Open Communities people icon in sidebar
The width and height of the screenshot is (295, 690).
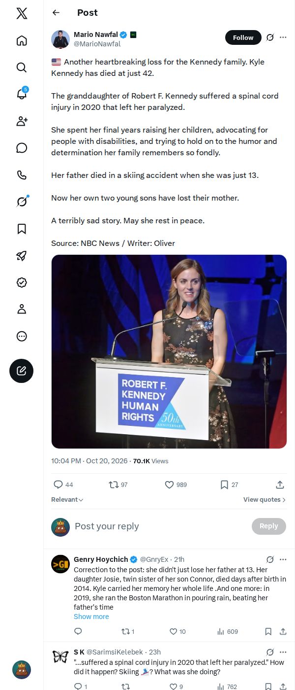click(x=22, y=121)
